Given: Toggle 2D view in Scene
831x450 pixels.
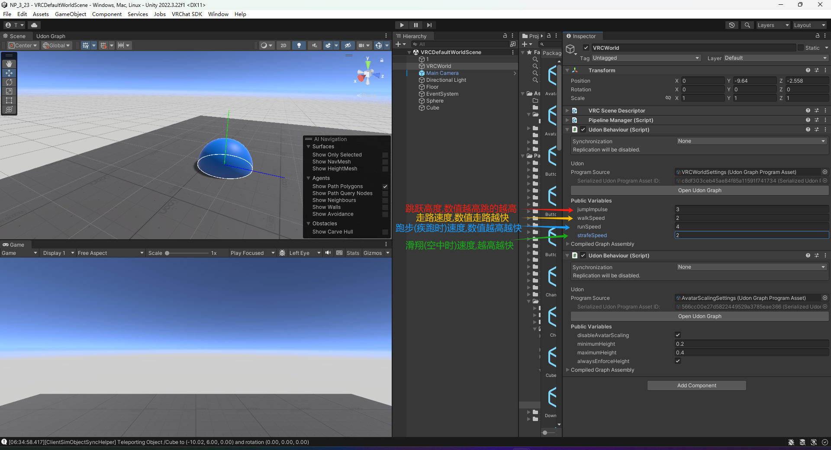Looking at the screenshot, I should click(283, 45).
